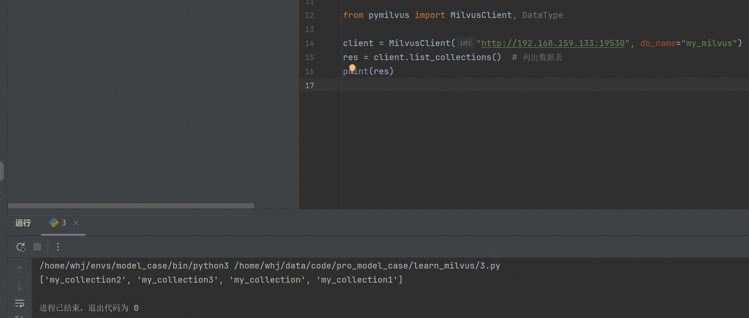Open the run toolbar more options menu
The image size is (749, 318).
coord(58,247)
